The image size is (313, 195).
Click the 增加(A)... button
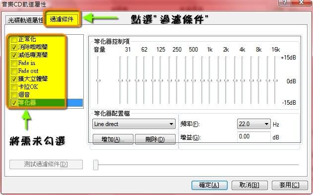pyautogui.click(x=113, y=139)
